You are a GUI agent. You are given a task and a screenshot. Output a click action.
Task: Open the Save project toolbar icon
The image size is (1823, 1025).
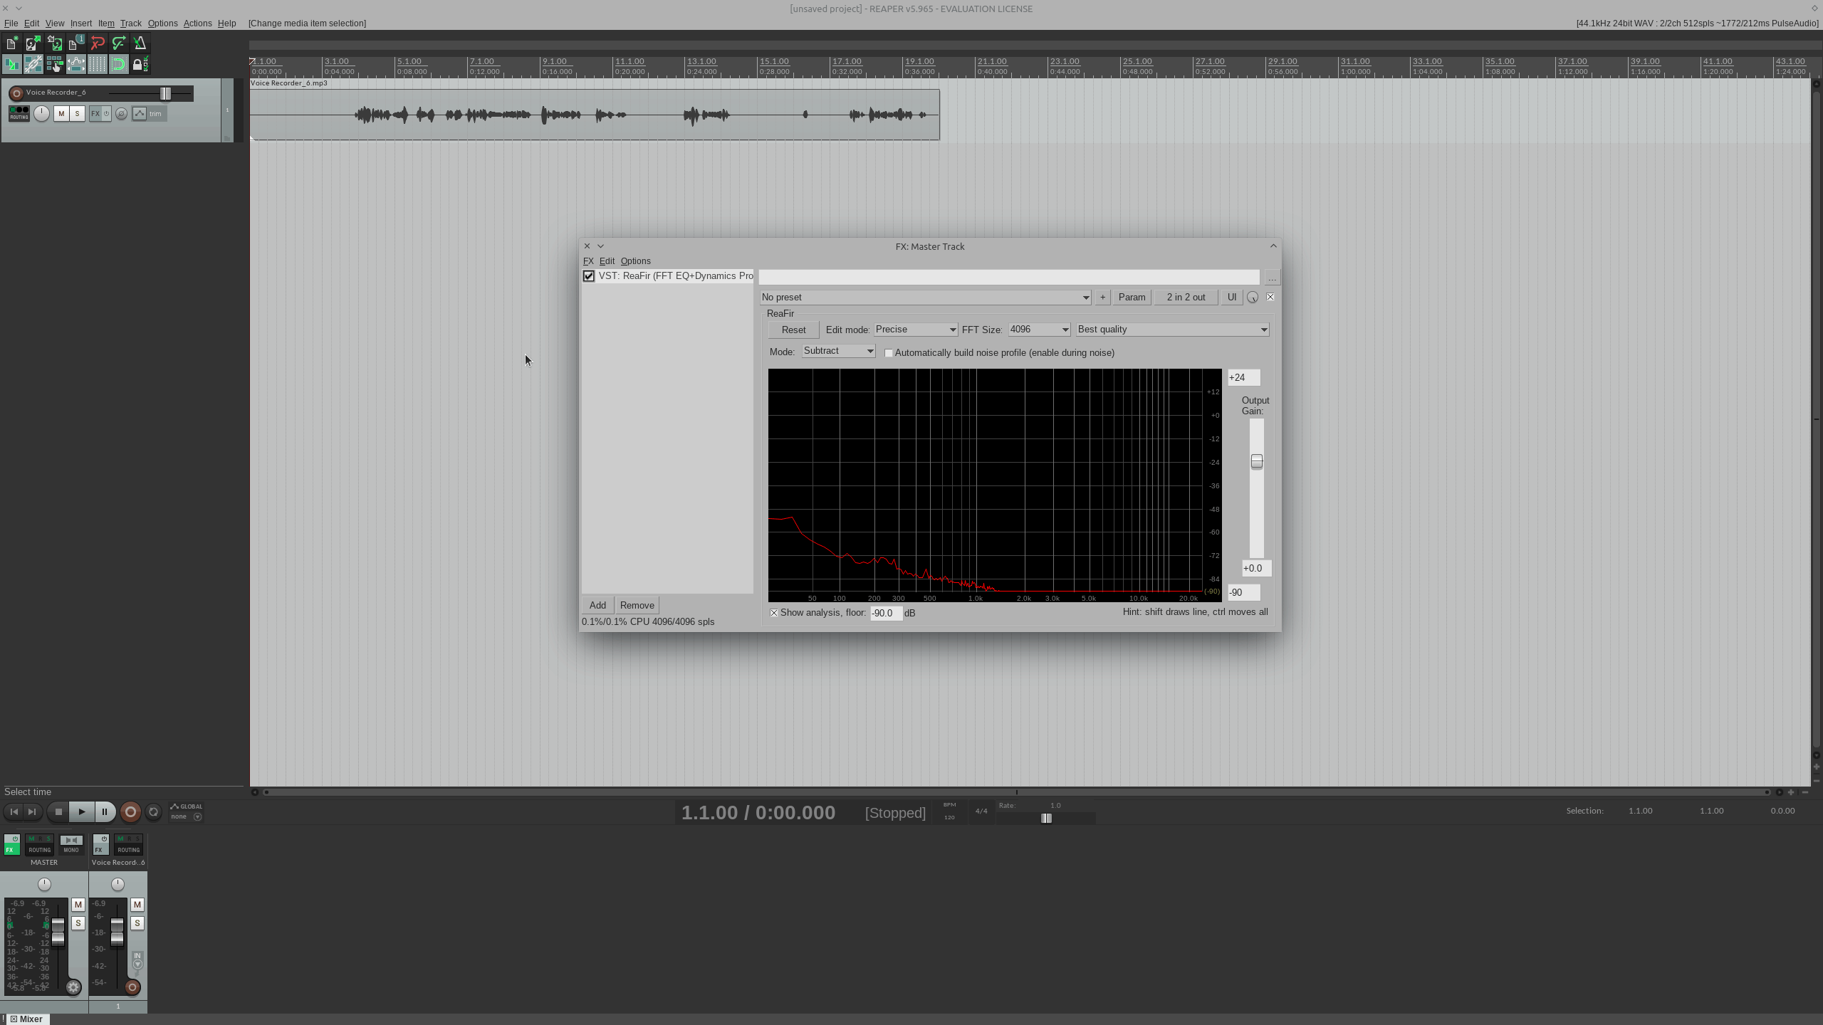[56, 43]
